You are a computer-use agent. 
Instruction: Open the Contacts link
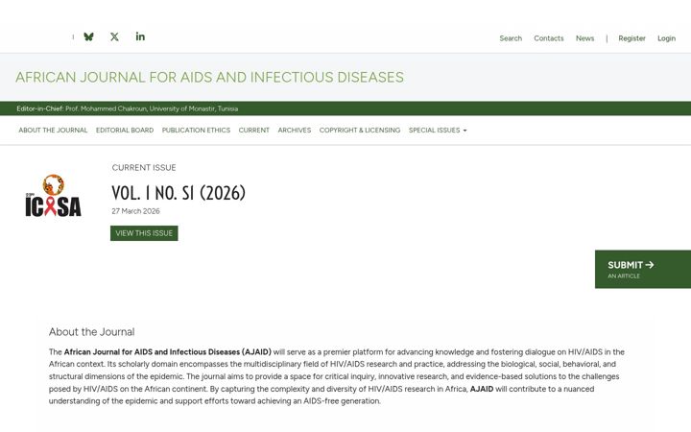pyautogui.click(x=549, y=38)
